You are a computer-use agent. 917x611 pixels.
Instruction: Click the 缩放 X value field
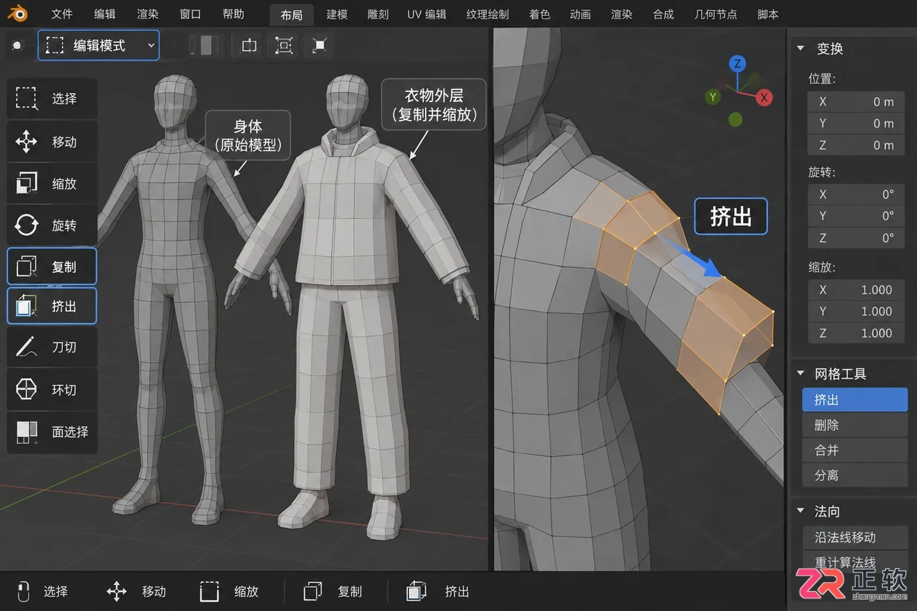(x=856, y=290)
